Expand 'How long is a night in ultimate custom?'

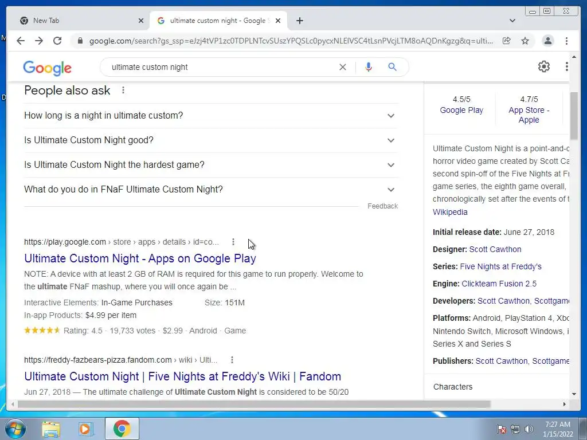211,116
